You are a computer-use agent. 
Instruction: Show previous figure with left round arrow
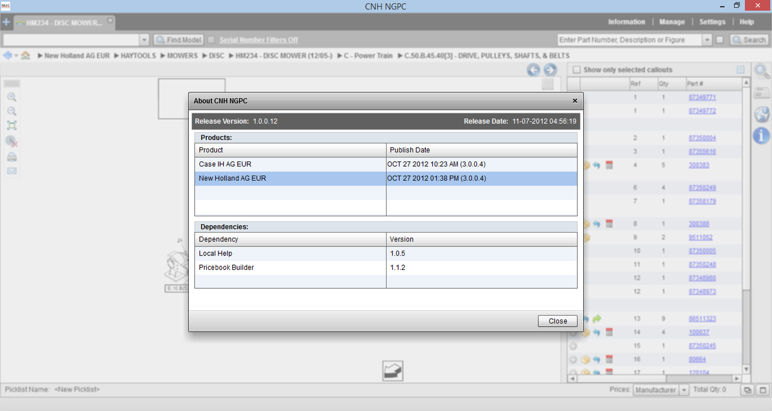533,70
